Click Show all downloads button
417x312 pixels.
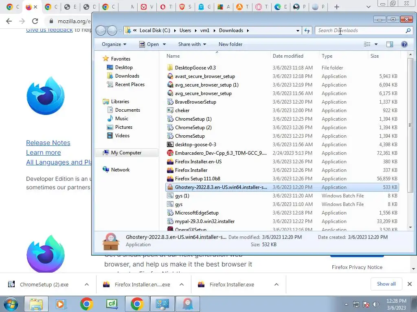click(386, 284)
